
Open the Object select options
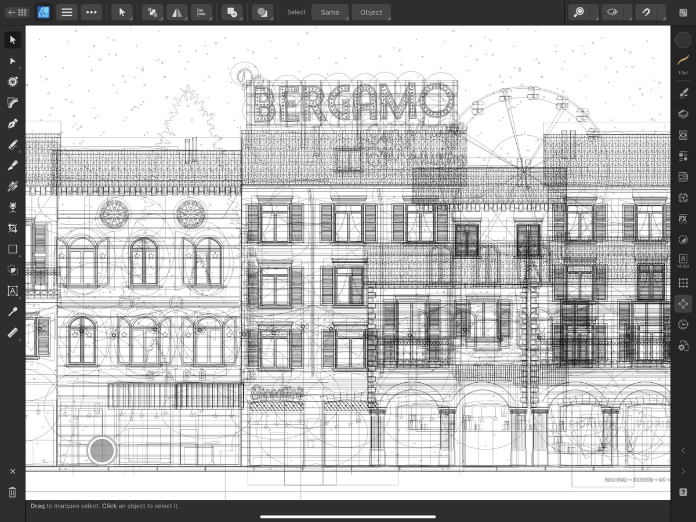(x=371, y=12)
